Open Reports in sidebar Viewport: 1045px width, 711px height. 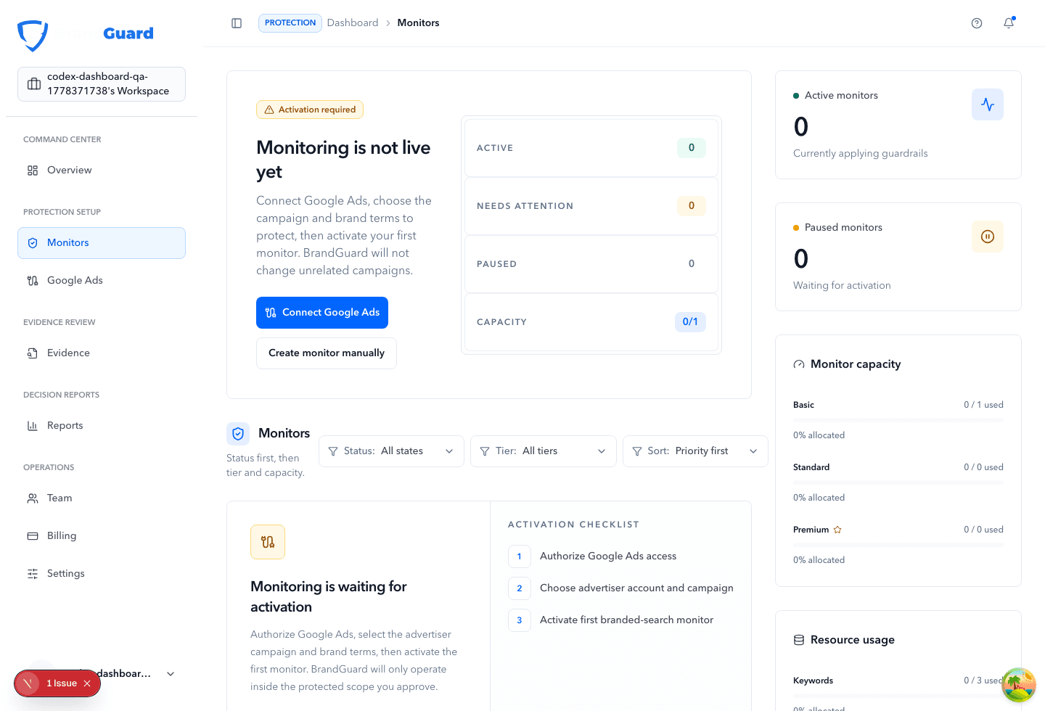tap(102, 426)
